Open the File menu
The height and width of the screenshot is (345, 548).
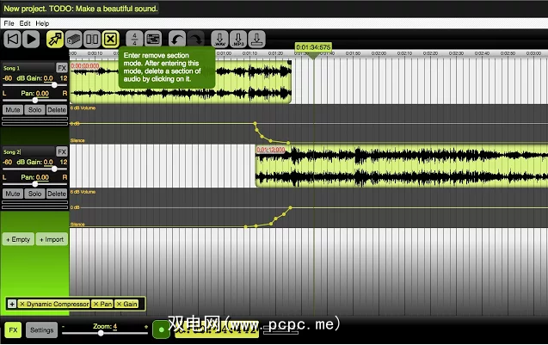point(9,23)
